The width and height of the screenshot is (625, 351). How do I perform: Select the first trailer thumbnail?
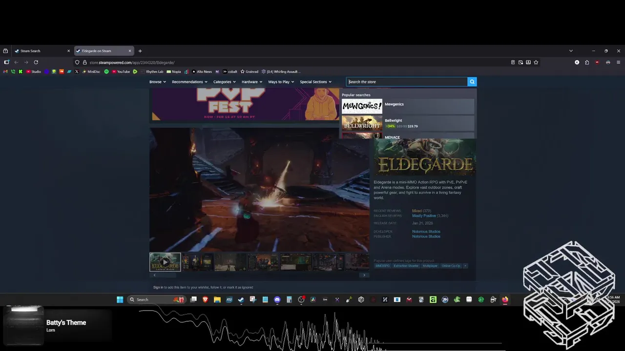click(165, 262)
